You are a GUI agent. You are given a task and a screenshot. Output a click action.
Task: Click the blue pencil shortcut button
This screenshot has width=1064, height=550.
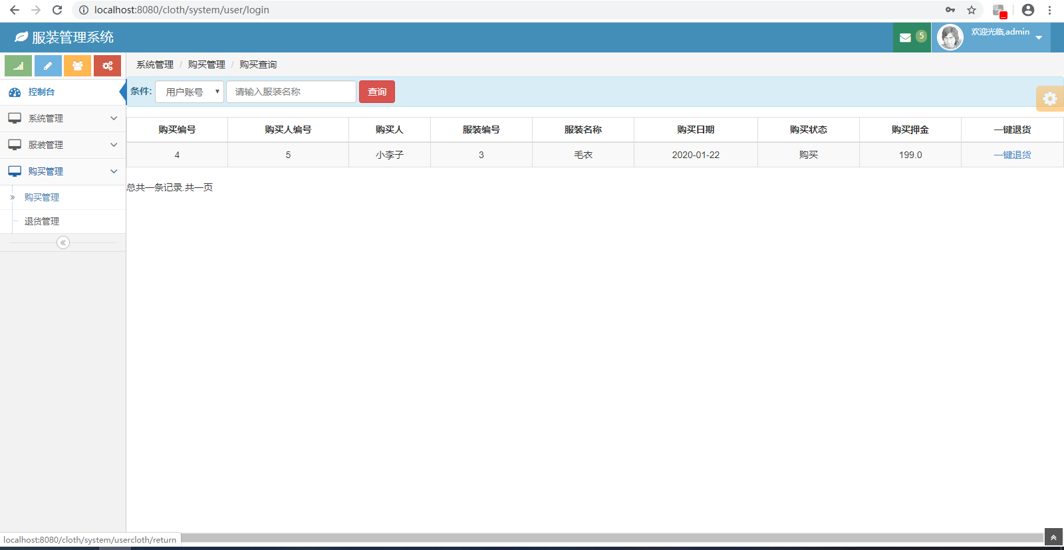[48, 66]
